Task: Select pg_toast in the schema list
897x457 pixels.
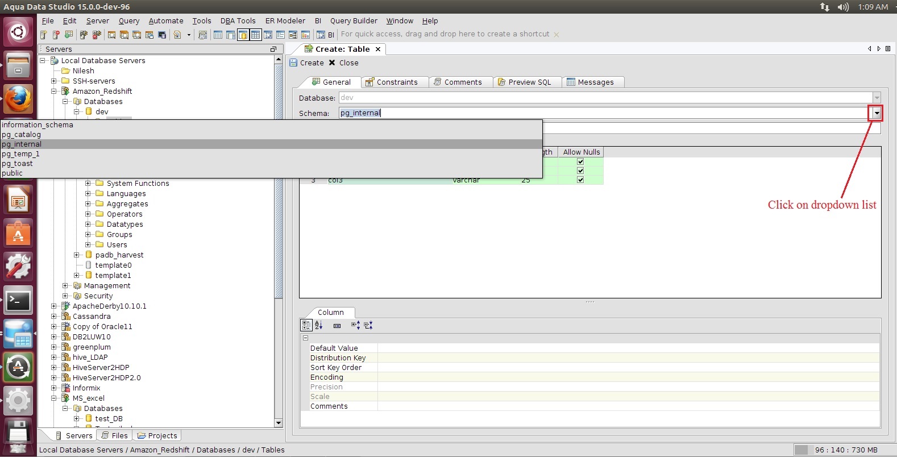Action: tap(271, 164)
